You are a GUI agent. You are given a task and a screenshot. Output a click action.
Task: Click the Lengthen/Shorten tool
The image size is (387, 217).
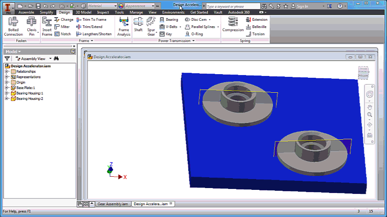tap(94, 34)
